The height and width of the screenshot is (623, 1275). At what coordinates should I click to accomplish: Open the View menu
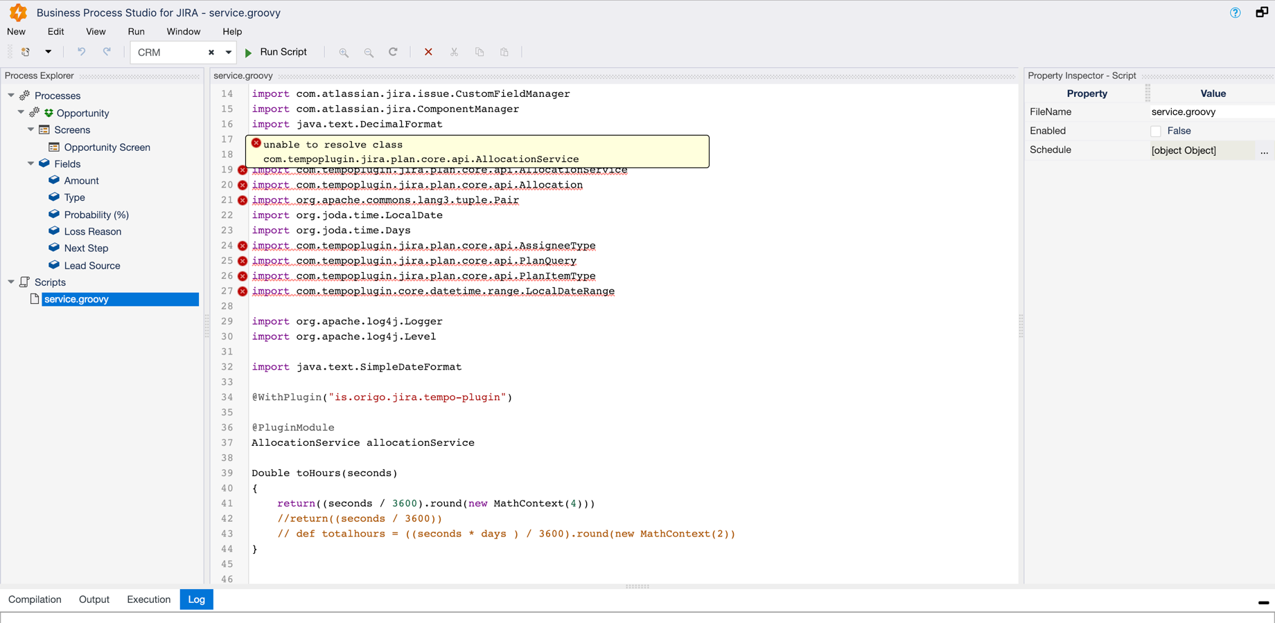[96, 31]
